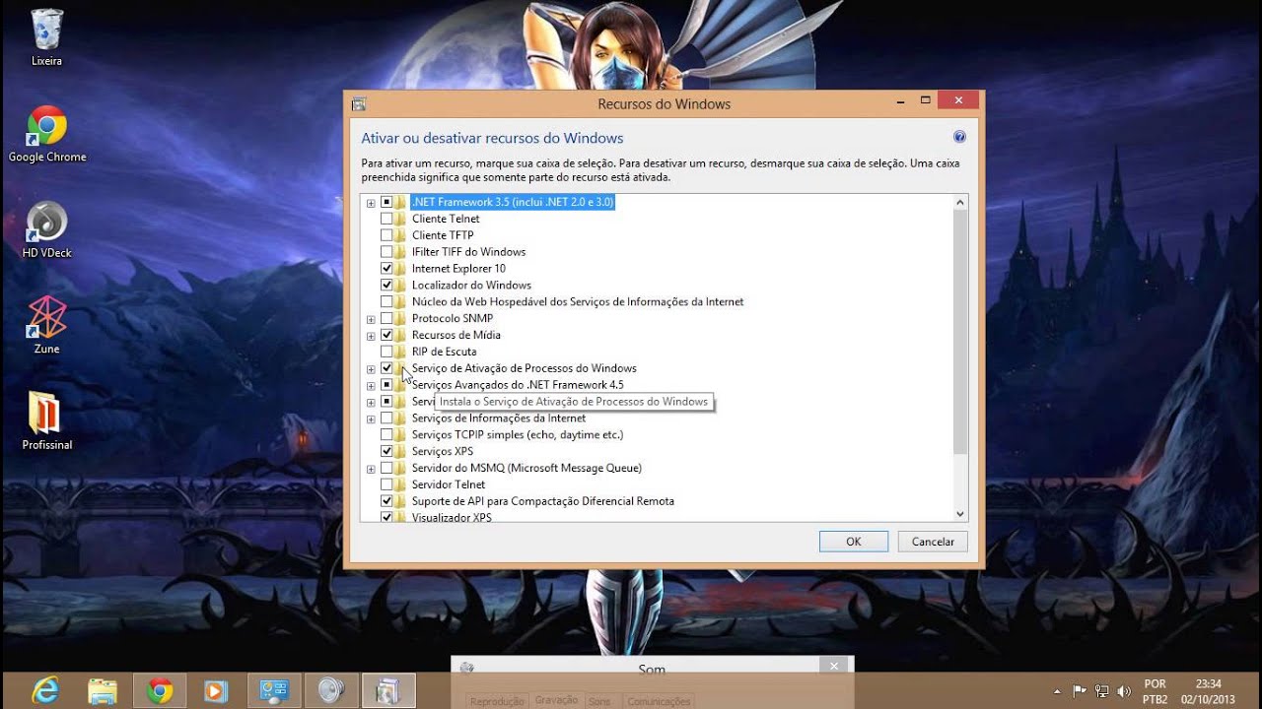Screen dimensions: 1262x709
Task: Expand the Protocolo SNMP node
Action: (371, 319)
